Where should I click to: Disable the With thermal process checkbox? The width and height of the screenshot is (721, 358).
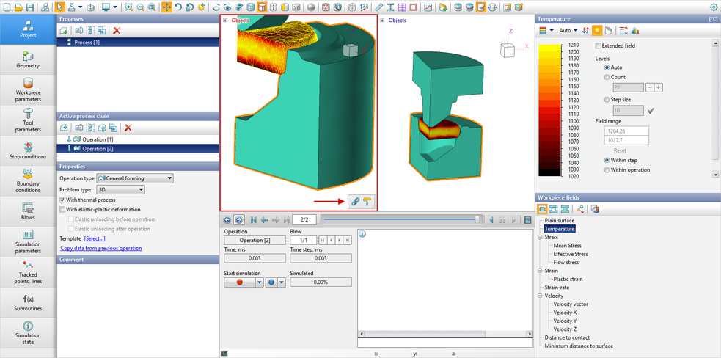[63, 200]
